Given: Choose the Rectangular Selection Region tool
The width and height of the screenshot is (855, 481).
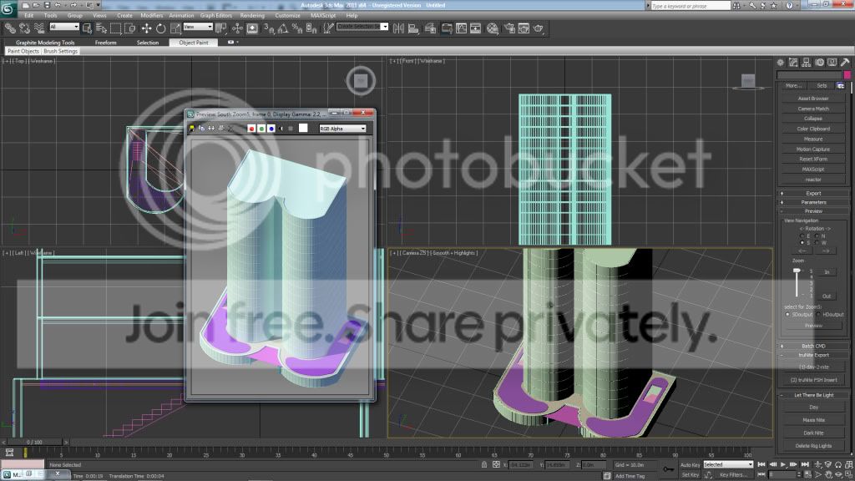Looking at the screenshot, I should [115, 28].
